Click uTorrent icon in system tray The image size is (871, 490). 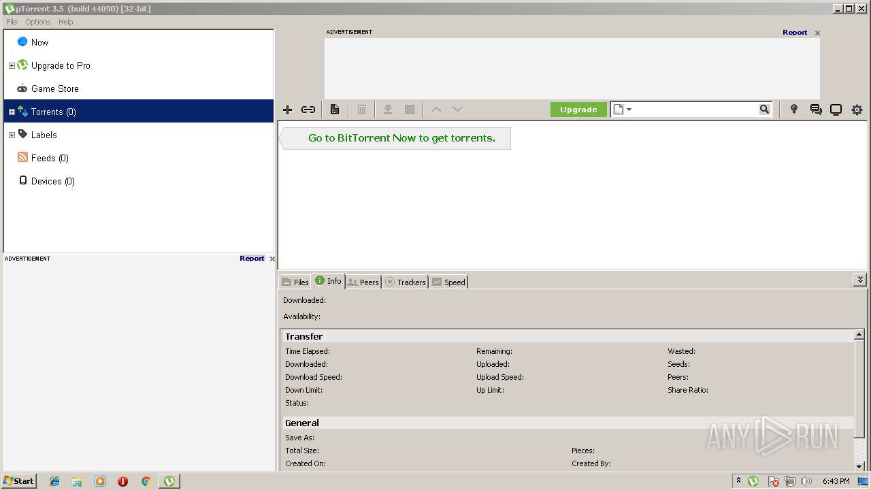pos(753,481)
